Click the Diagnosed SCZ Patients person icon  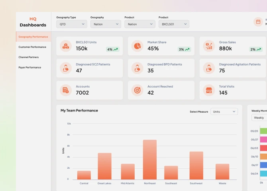pos(66,68)
